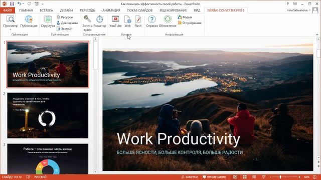The width and height of the screenshot is (321, 180).
Task: Switch to the ДИЗАЙН tab
Action: [x=66, y=10]
